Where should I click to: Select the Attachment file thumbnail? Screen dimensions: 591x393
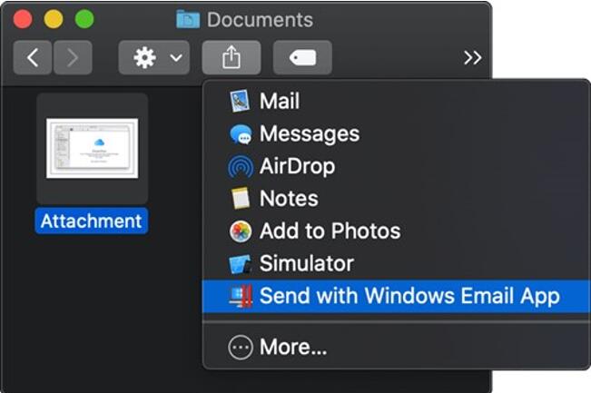click(93, 149)
